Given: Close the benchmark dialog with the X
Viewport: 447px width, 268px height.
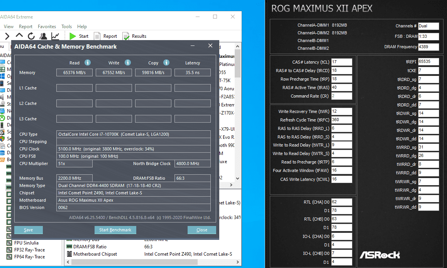Looking at the screenshot, I should pyautogui.click(x=210, y=46).
